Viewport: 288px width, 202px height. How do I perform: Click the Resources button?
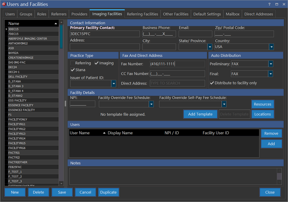click(x=262, y=104)
